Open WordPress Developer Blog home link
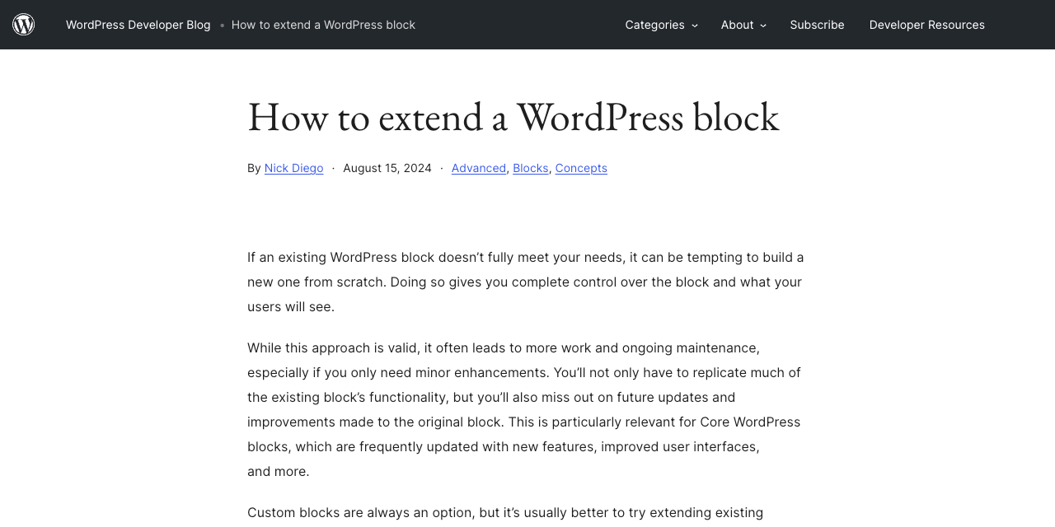The width and height of the screenshot is (1055, 527). (x=138, y=25)
